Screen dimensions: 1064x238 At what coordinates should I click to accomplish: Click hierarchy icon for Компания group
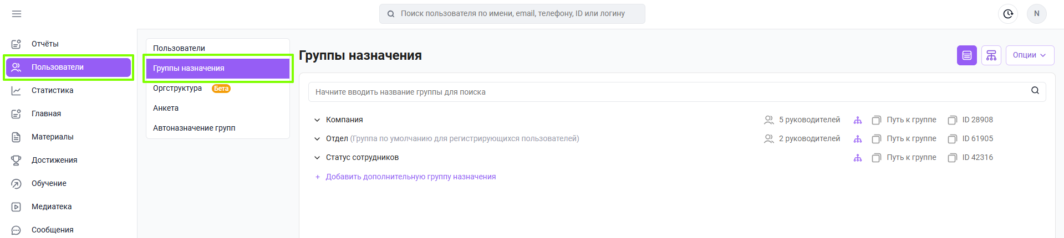pyautogui.click(x=858, y=120)
